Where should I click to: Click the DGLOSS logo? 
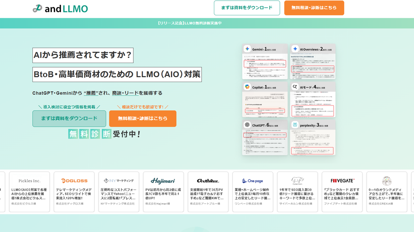(x=74, y=181)
